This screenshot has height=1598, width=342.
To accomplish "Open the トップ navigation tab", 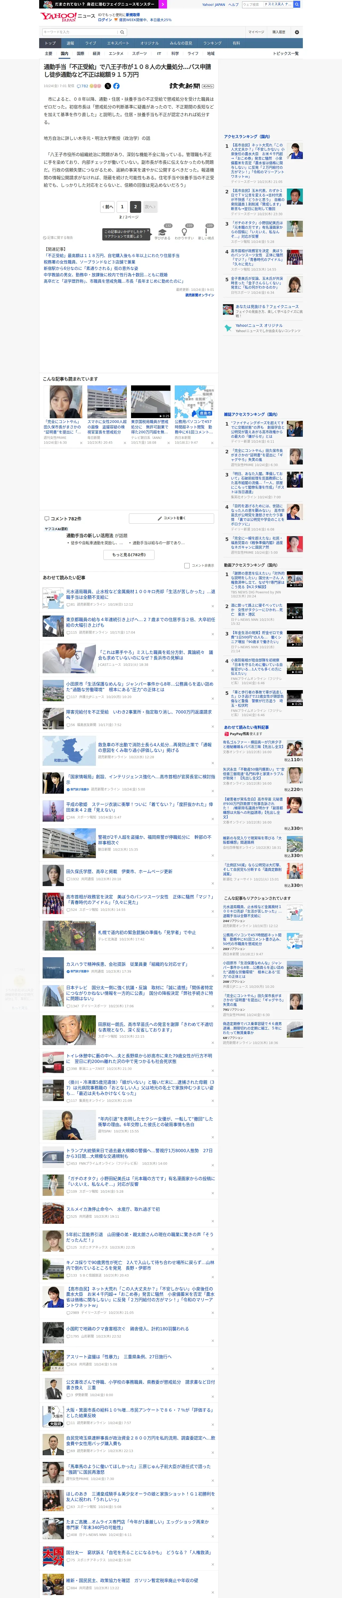I will (x=50, y=43).
